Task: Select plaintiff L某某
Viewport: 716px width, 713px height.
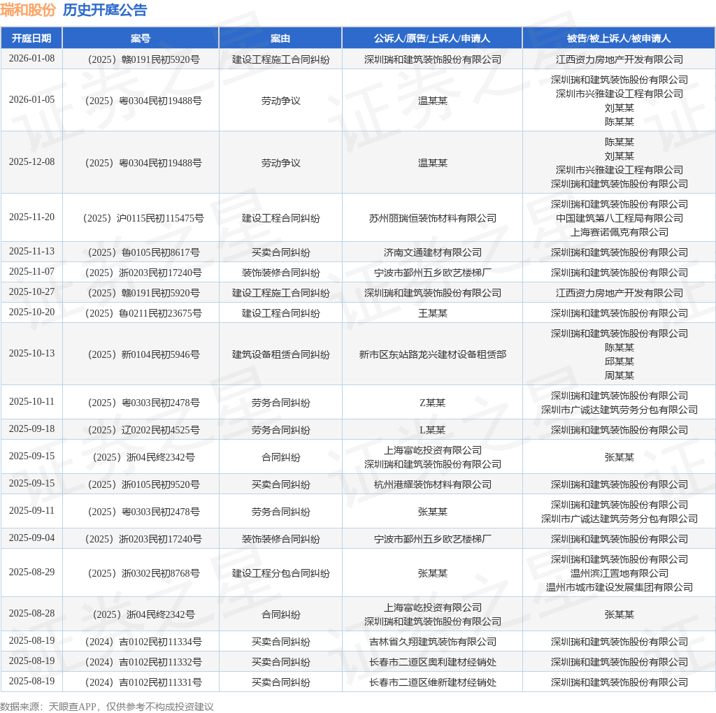Action: coord(432,430)
